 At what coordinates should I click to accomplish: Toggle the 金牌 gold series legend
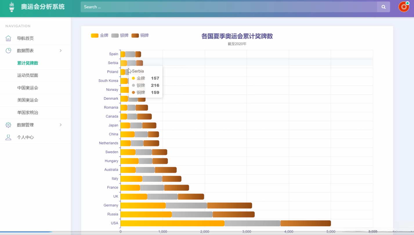point(100,35)
